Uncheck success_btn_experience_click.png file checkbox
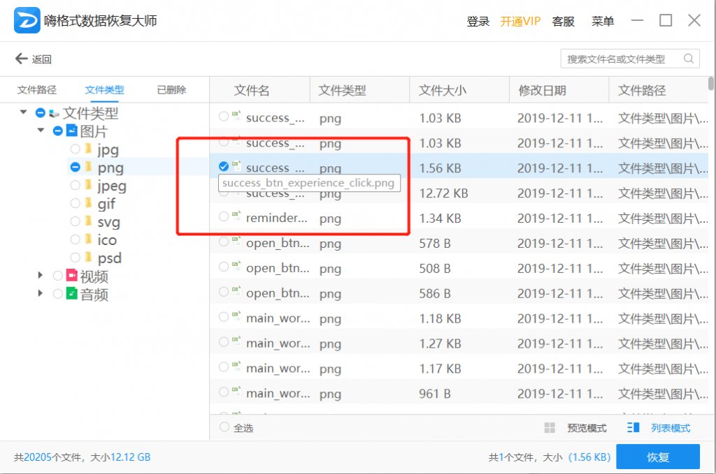 [x=225, y=167]
